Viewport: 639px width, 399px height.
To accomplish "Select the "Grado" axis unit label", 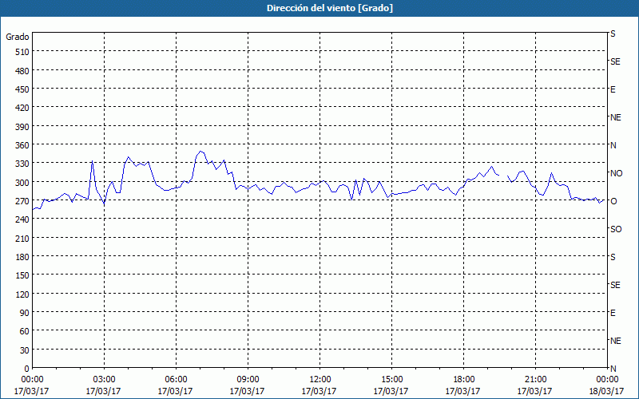I will (x=18, y=37).
